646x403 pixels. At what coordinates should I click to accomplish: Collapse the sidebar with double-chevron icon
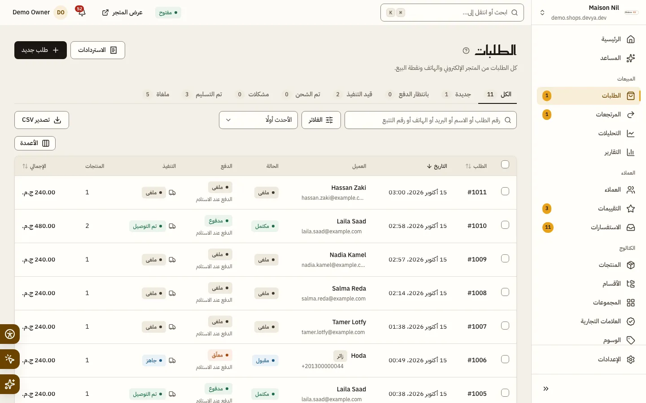point(546,389)
